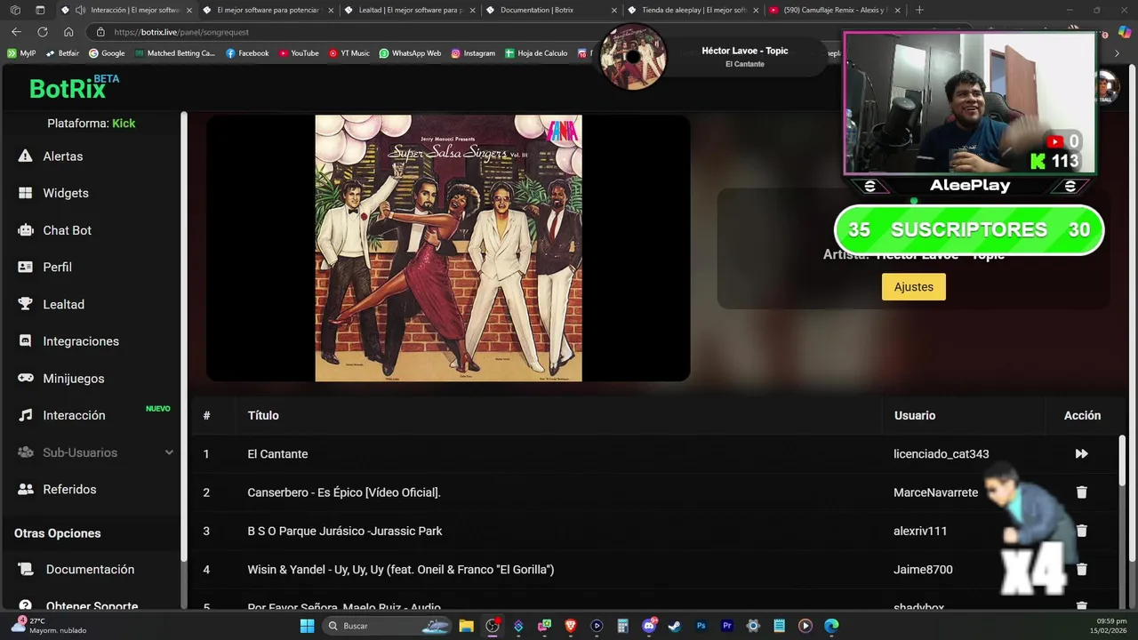The image size is (1138, 640).
Task: Open the Google bookmark
Action: [107, 53]
